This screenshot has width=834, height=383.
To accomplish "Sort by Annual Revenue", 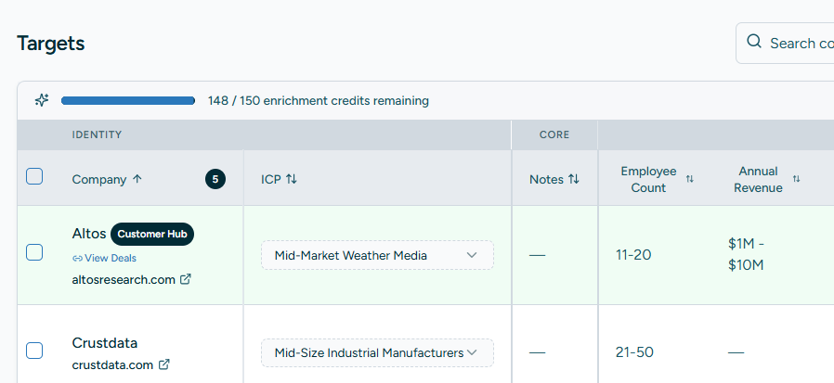I will [796, 179].
